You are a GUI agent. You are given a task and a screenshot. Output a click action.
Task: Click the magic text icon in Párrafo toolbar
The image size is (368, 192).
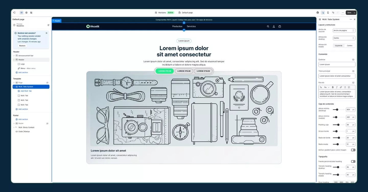[321, 87]
